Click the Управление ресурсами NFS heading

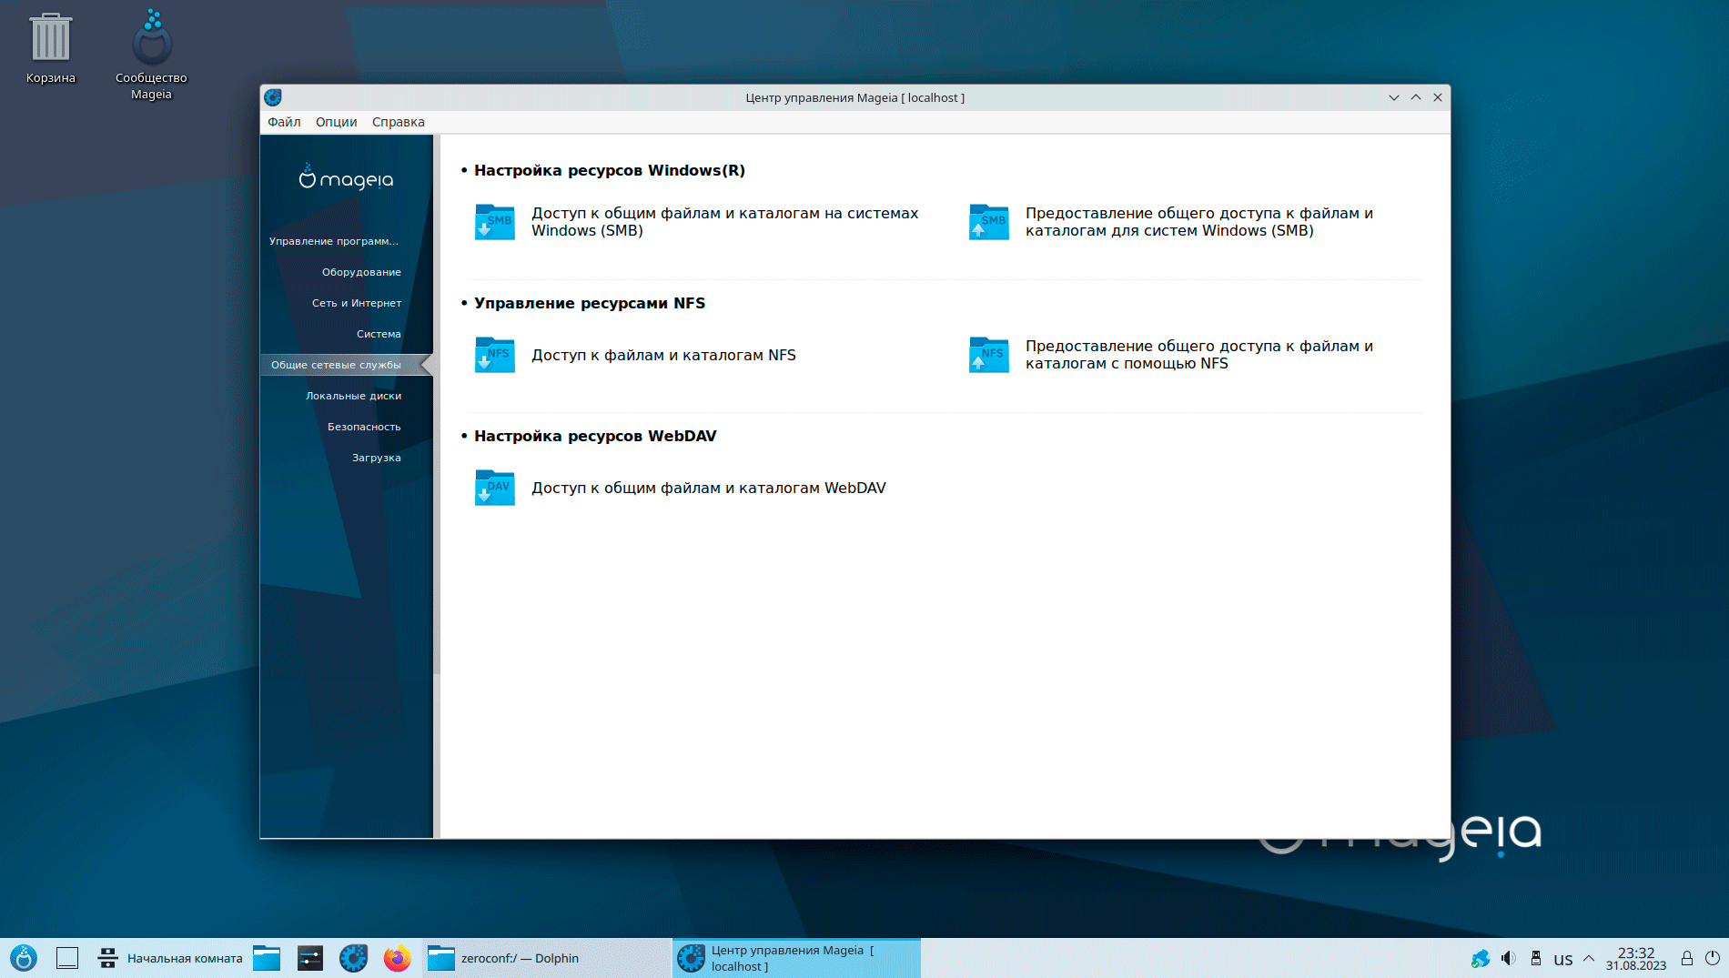click(589, 303)
